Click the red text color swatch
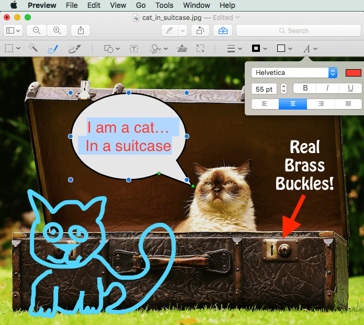Viewport: 364px width, 325px height. point(354,73)
